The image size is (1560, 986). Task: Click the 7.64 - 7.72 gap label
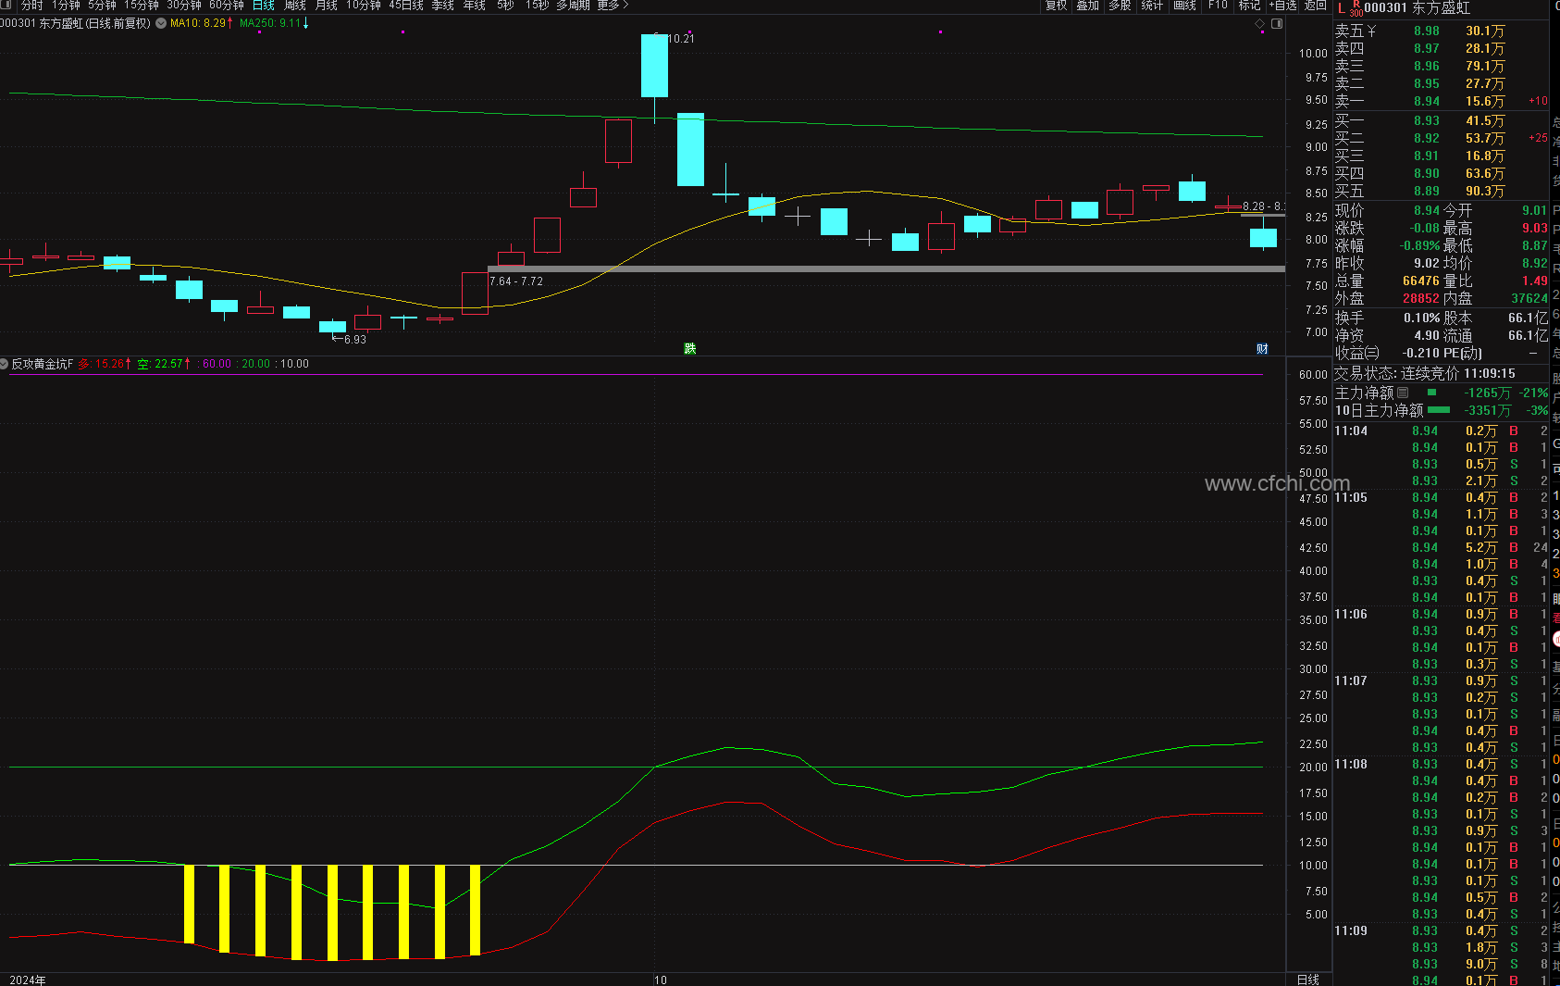(516, 281)
